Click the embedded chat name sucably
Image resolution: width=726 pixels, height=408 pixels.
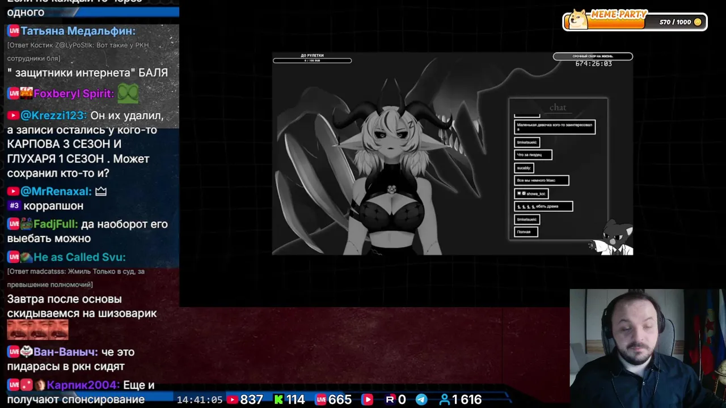(x=524, y=168)
